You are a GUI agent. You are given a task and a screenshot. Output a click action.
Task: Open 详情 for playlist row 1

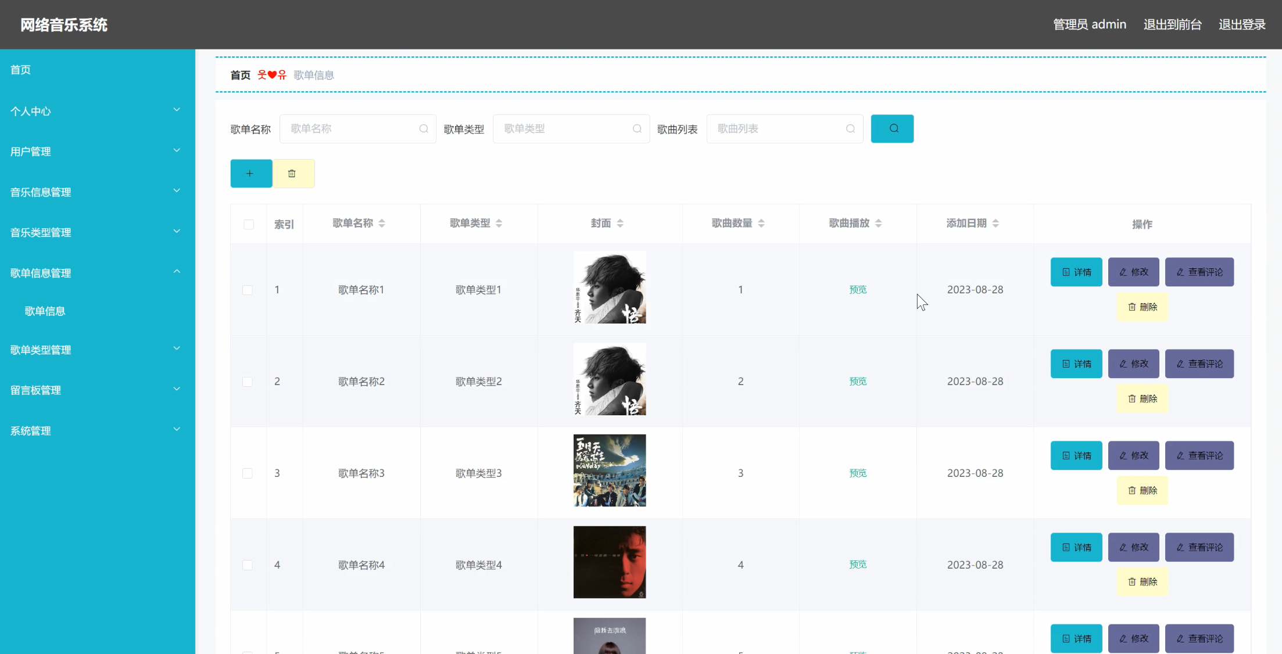coord(1076,272)
